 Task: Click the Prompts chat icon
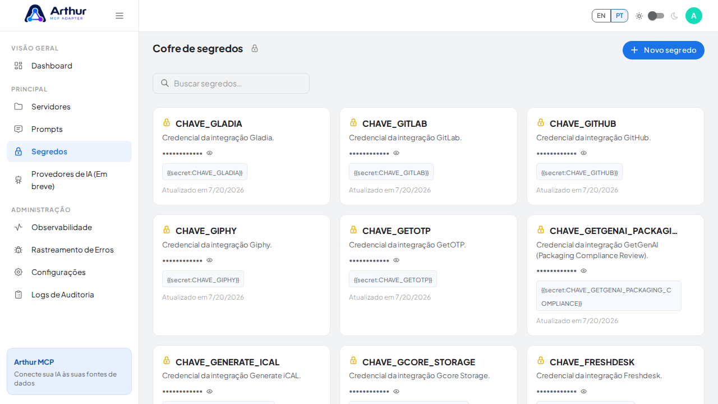19,129
